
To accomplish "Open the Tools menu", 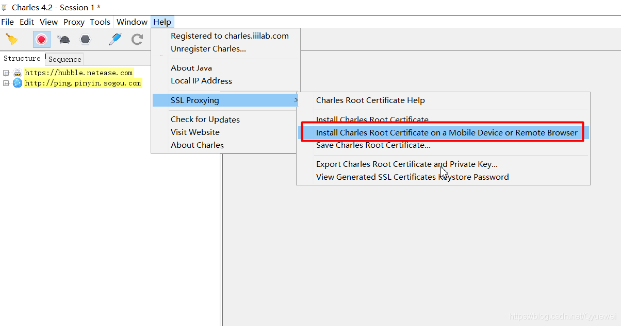I will tap(100, 22).
